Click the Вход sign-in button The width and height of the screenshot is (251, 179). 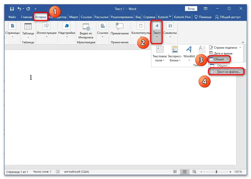tap(191, 9)
